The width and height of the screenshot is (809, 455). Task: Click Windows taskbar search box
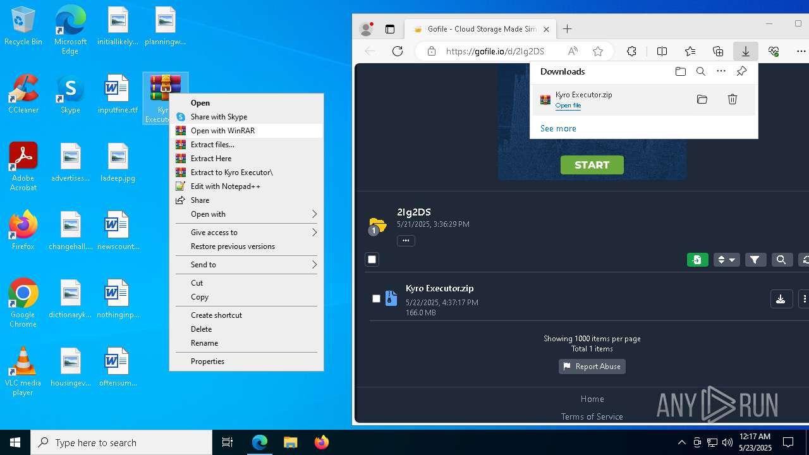[121, 442]
